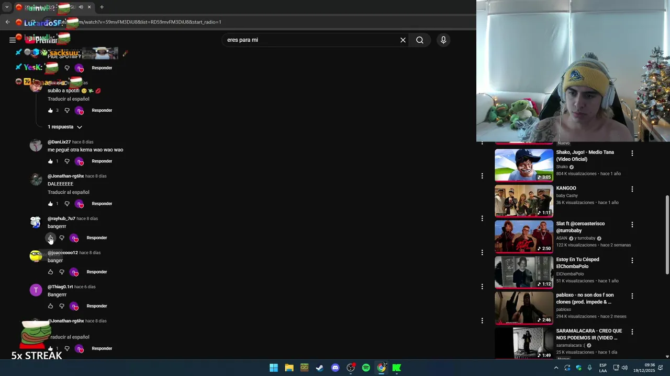Screen dimensions: 670x376
Task: Open the 'Slat ft @ceroasterisco' video thumbnail
Action: tap(524, 236)
